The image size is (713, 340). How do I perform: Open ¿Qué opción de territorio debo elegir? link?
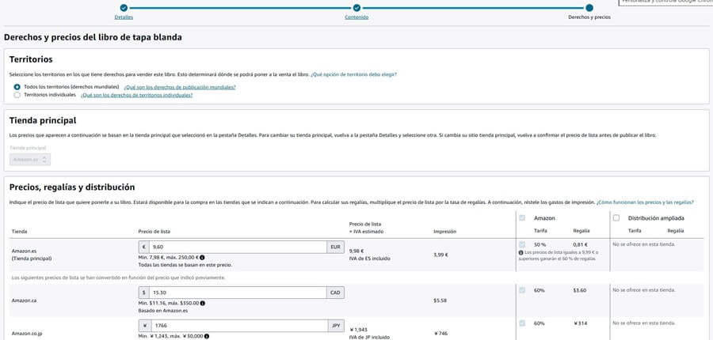[353, 74]
